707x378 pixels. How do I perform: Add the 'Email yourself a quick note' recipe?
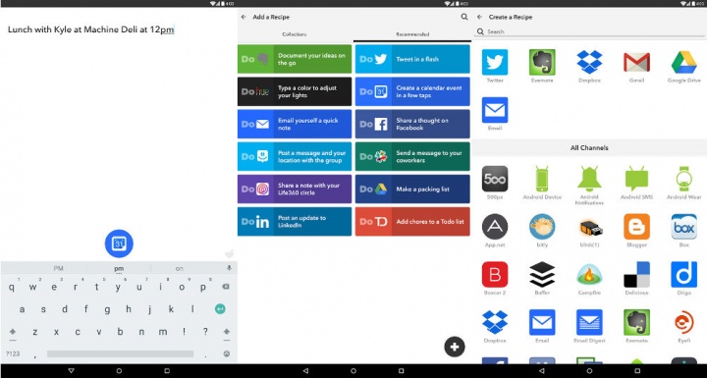(x=295, y=124)
